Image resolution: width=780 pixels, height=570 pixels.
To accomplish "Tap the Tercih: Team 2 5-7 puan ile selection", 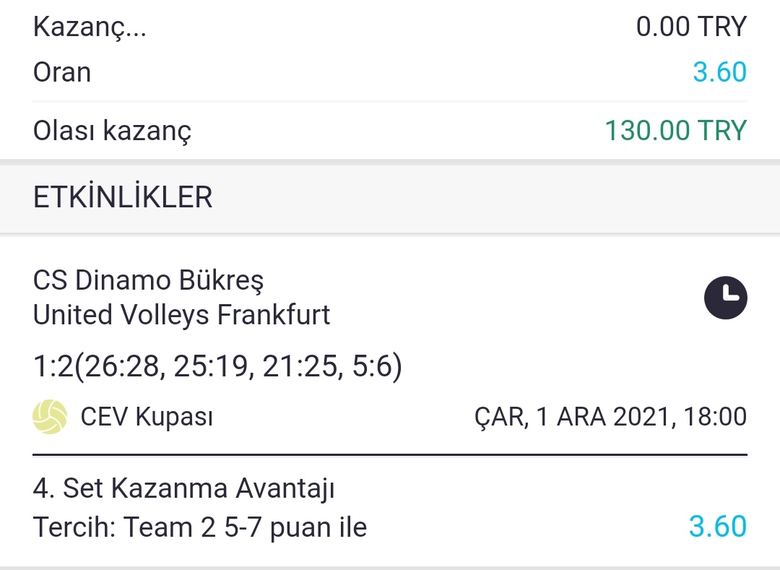I will click(x=200, y=528).
